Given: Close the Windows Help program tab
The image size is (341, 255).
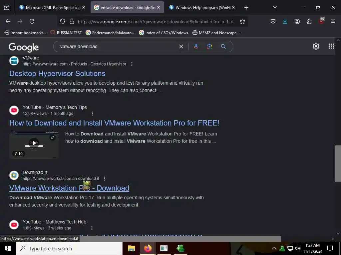Looking at the screenshot, I should (x=233, y=8).
